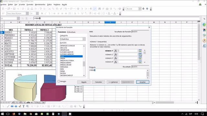207x116 pixels.
Task: Click the Find and Replace binoculars icon
Action: 99,9
